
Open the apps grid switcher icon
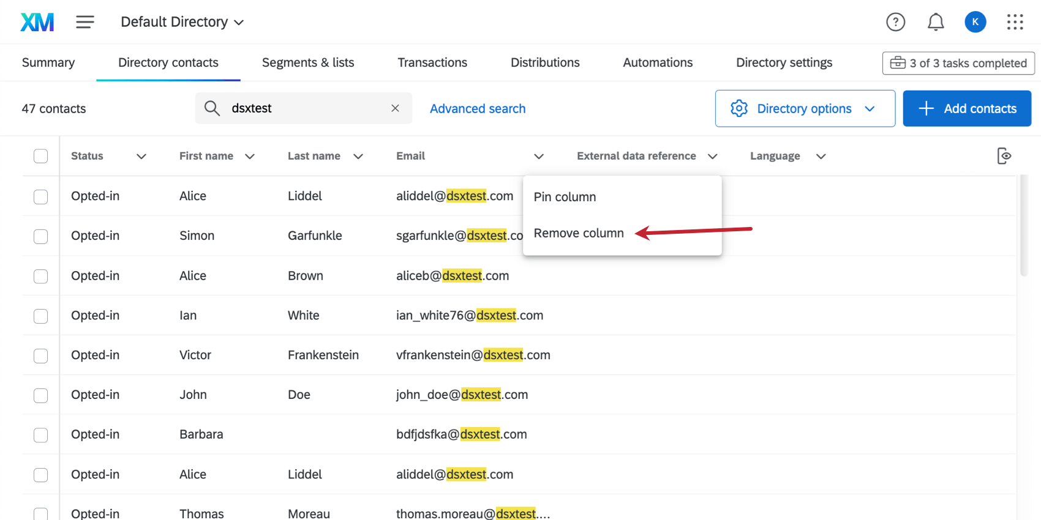[1015, 22]
